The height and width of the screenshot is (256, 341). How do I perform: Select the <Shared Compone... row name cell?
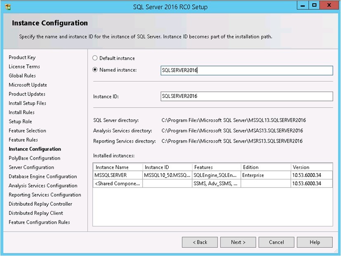tap(118, 183)
